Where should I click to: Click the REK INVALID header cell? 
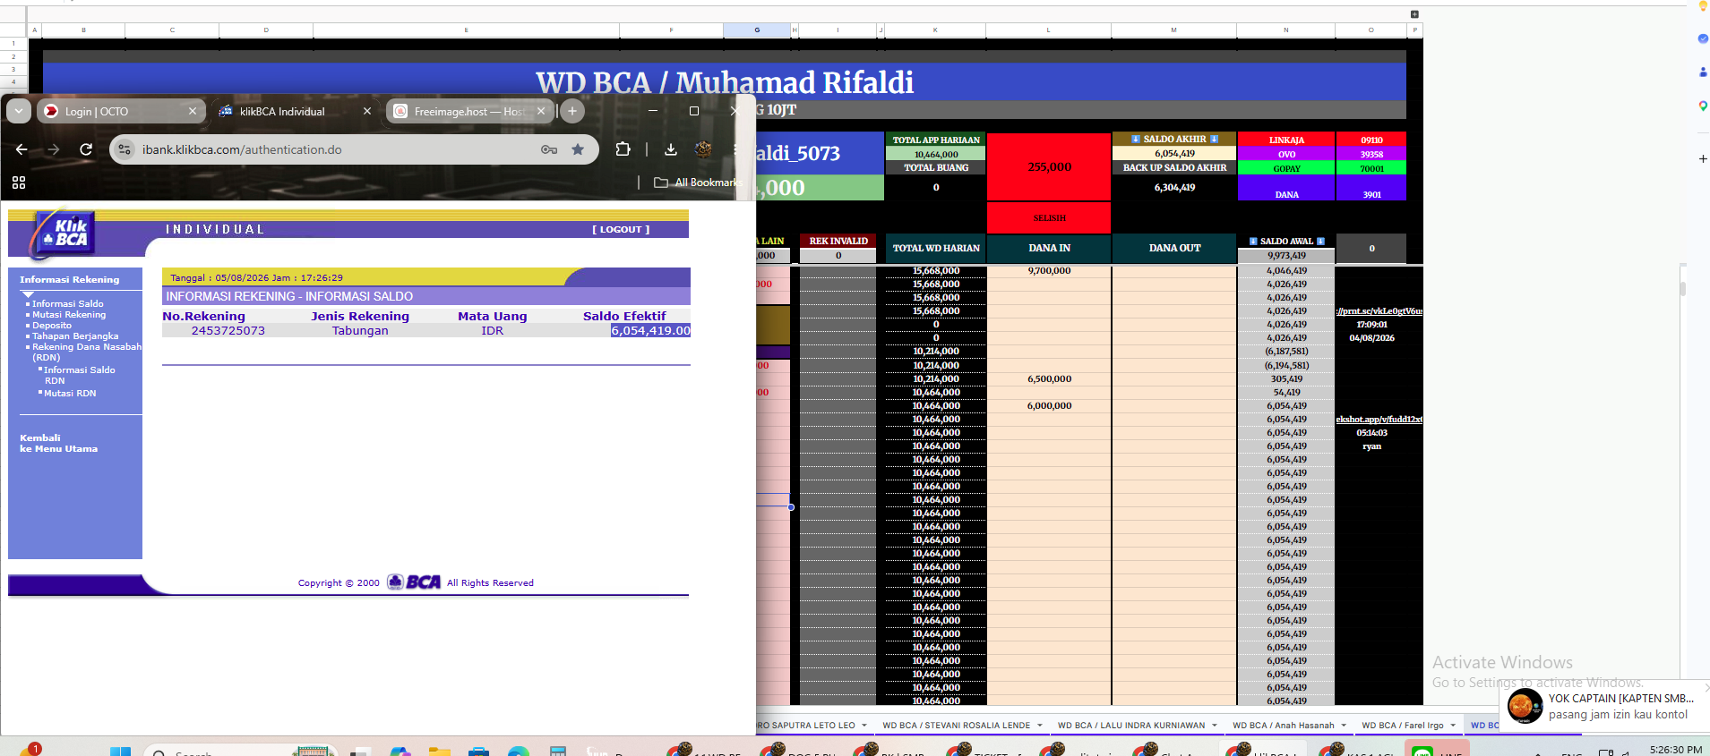[838, 242]
